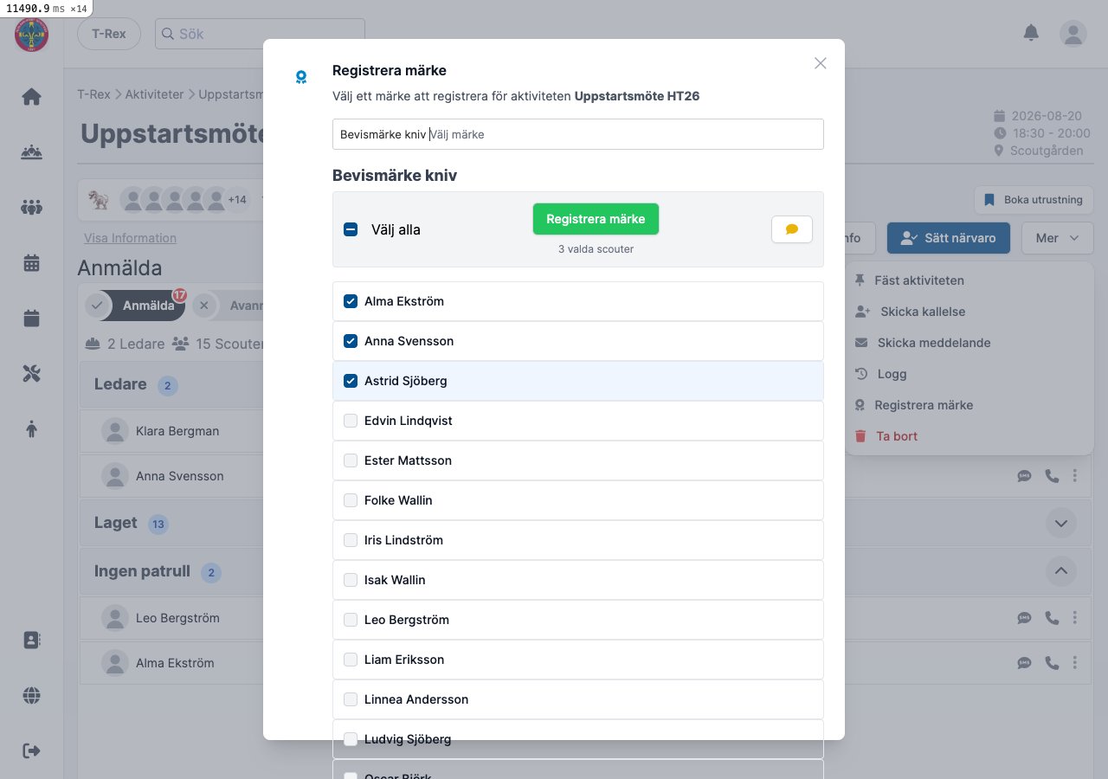Check the Edvin Lindqvist checkbox

(x=351, y=421)
